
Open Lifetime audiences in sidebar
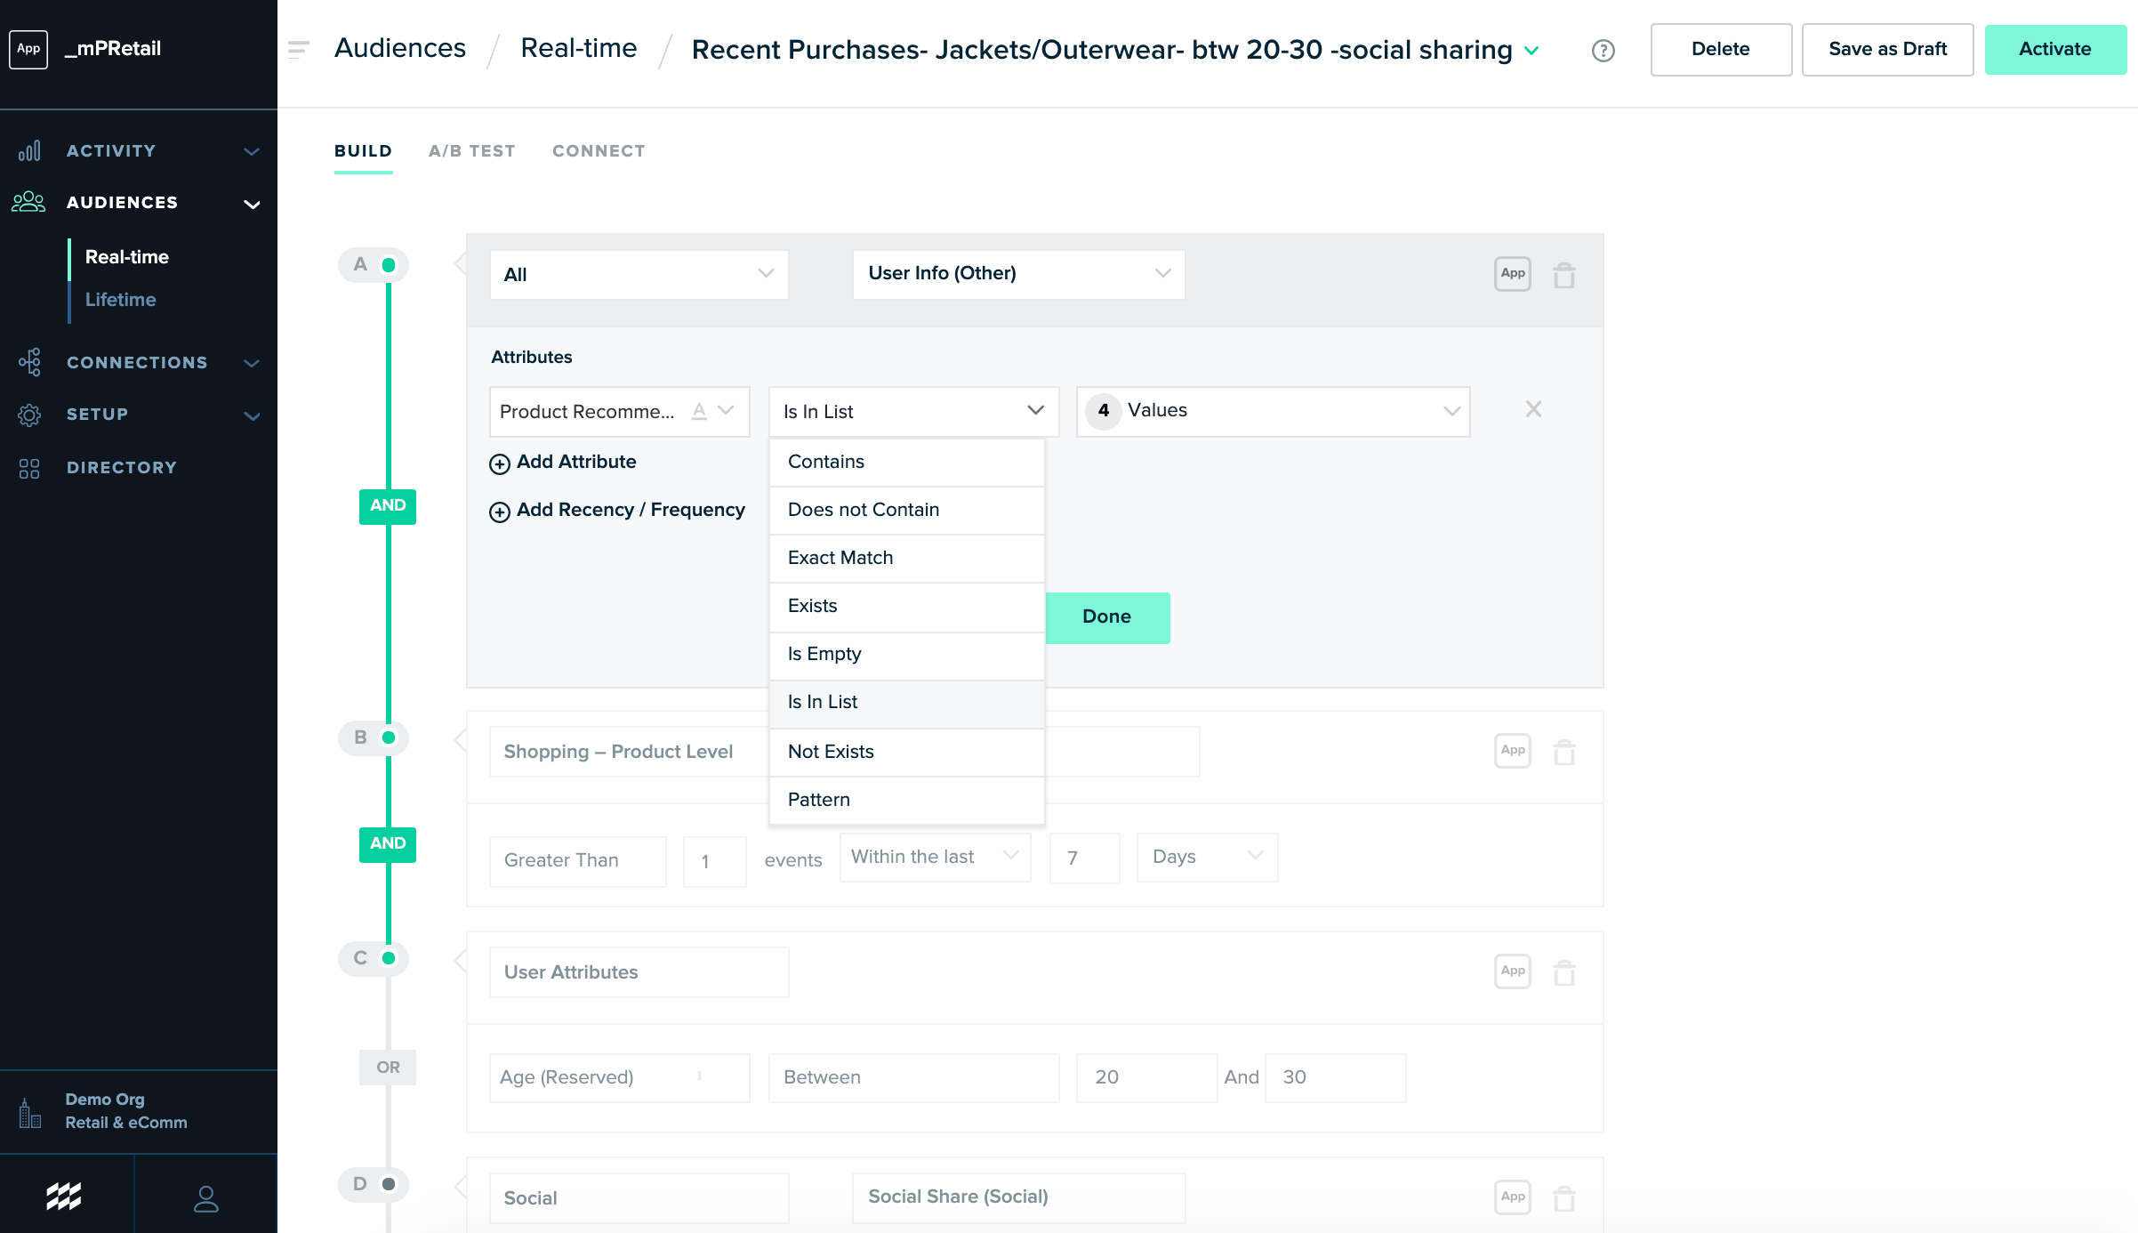(x=120, y=300)
